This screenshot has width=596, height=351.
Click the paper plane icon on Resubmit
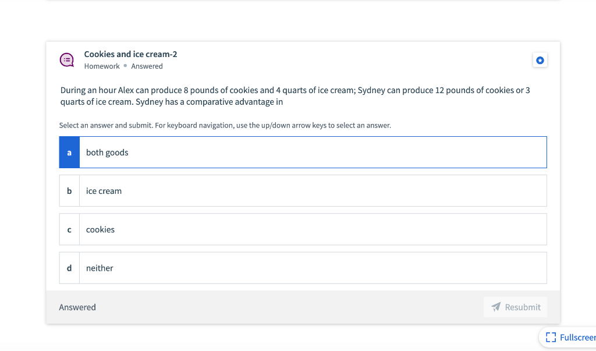pos(496,307)
